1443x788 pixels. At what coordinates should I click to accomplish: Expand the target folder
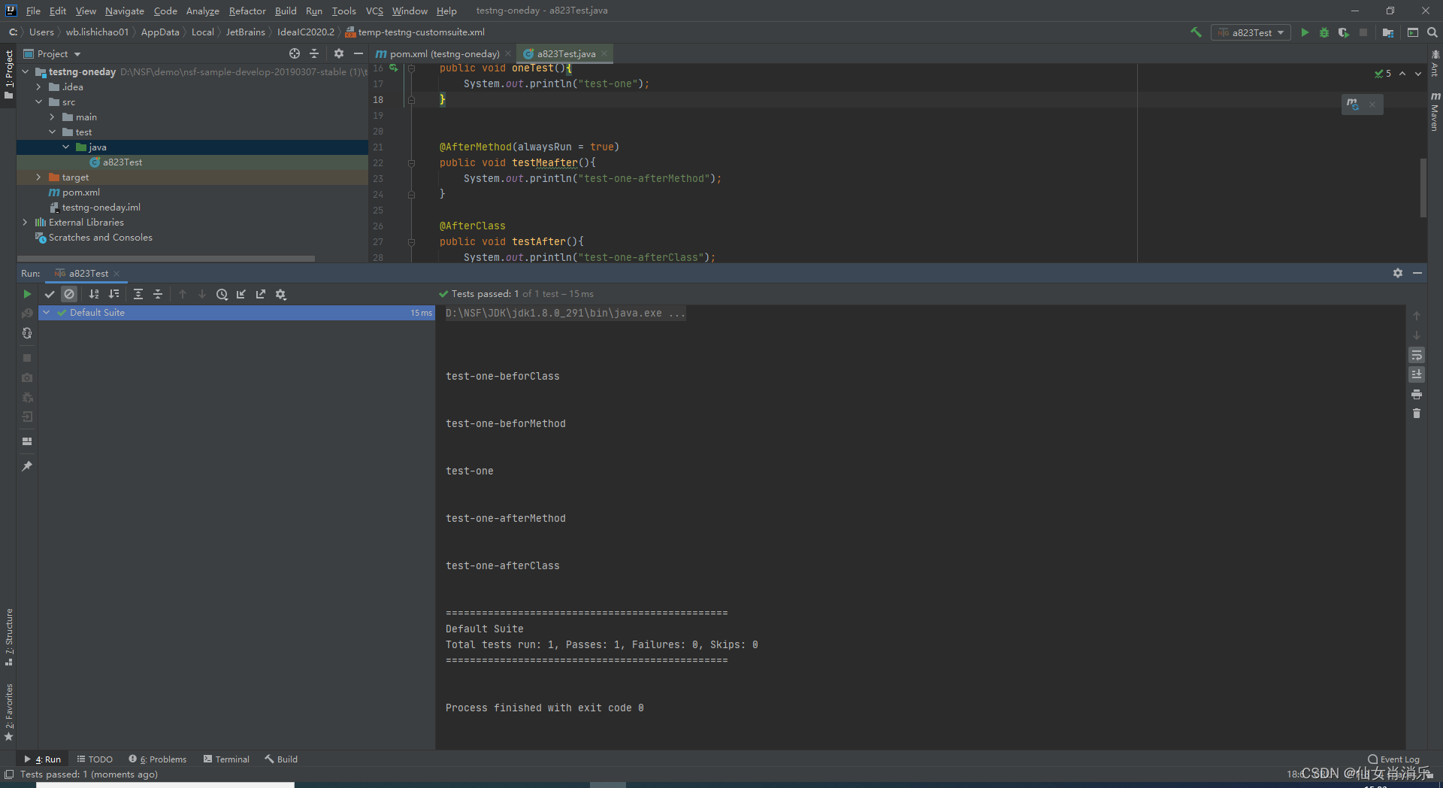[38, 177]
